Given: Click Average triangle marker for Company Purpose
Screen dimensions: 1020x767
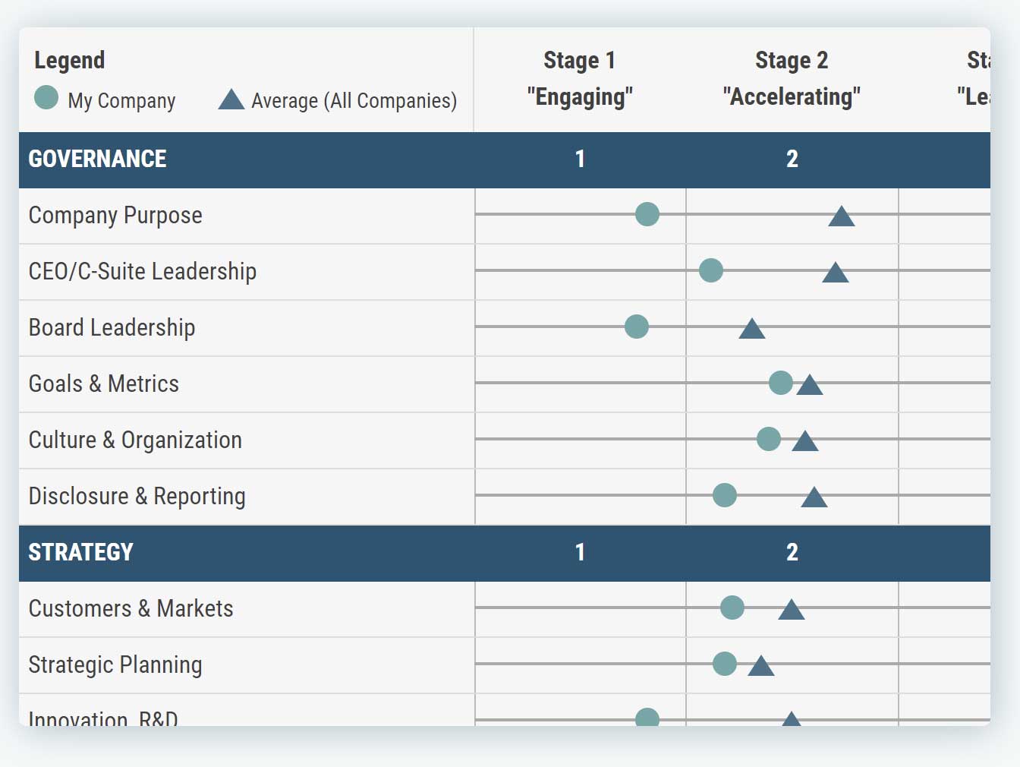Looking at the screenshot, I should click(x=841, y=217).
